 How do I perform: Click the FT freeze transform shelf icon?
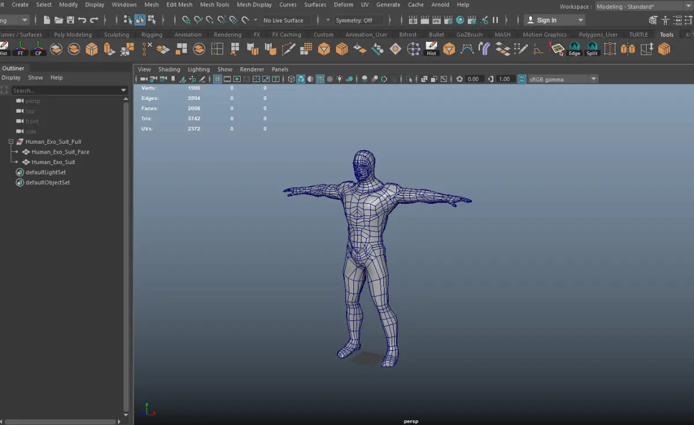[x=21, y=49]
